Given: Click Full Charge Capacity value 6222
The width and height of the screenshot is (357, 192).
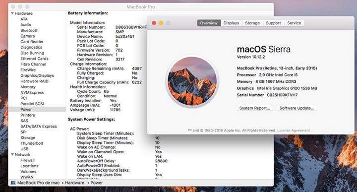Looking at the screenshot, I should pos(137,82).
